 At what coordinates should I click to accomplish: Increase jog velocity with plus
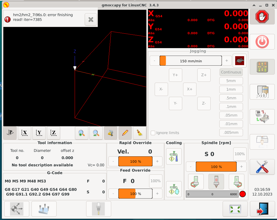tap(227, 61)
